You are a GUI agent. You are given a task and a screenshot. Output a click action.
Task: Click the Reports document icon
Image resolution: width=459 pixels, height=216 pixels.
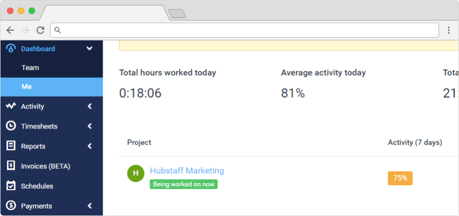tap(11, 146)
